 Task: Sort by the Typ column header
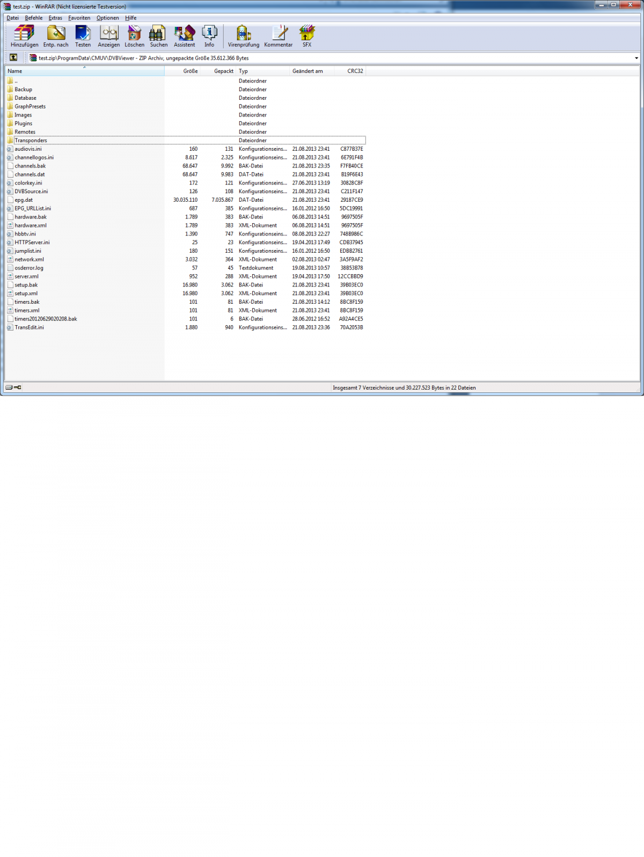[263, 71]
